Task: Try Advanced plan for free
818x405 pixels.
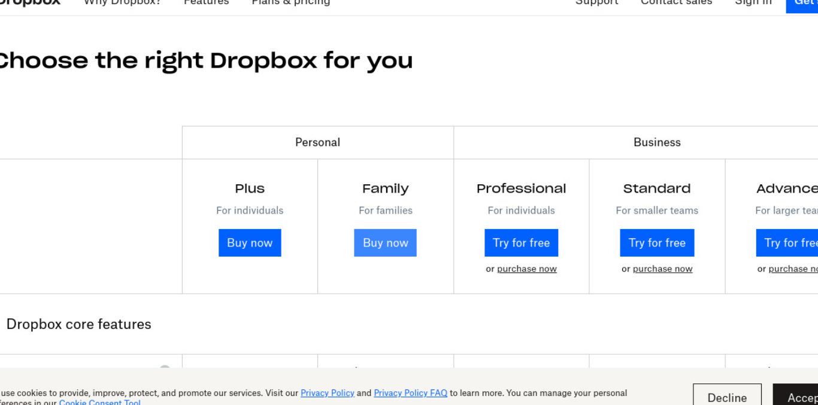Action: [787, 243]
